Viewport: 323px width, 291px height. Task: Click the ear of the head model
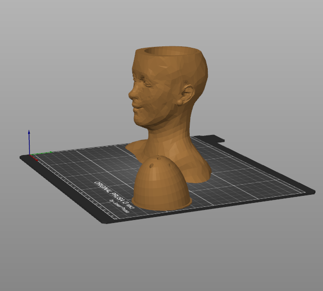point(187,94)
